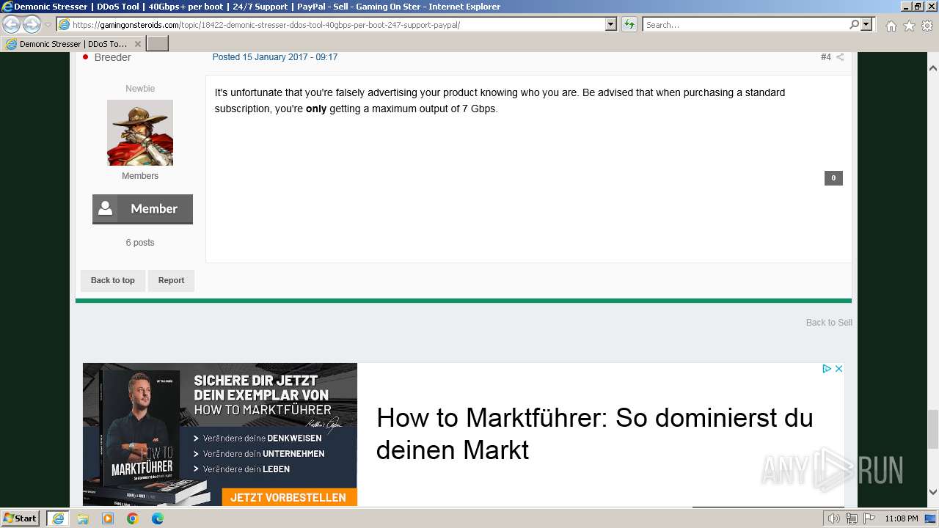This screenshot has width=939, height=528.
Task: Open the recent pages dropdown arrow
Action: click(48, 25)
